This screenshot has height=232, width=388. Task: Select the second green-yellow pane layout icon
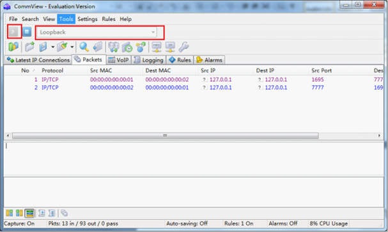[x=19, y=213]
